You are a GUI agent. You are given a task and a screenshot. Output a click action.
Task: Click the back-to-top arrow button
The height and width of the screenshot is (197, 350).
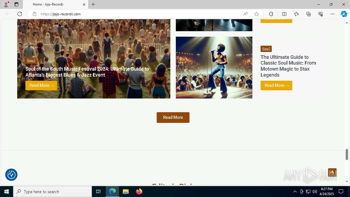(x=332, y=173)
